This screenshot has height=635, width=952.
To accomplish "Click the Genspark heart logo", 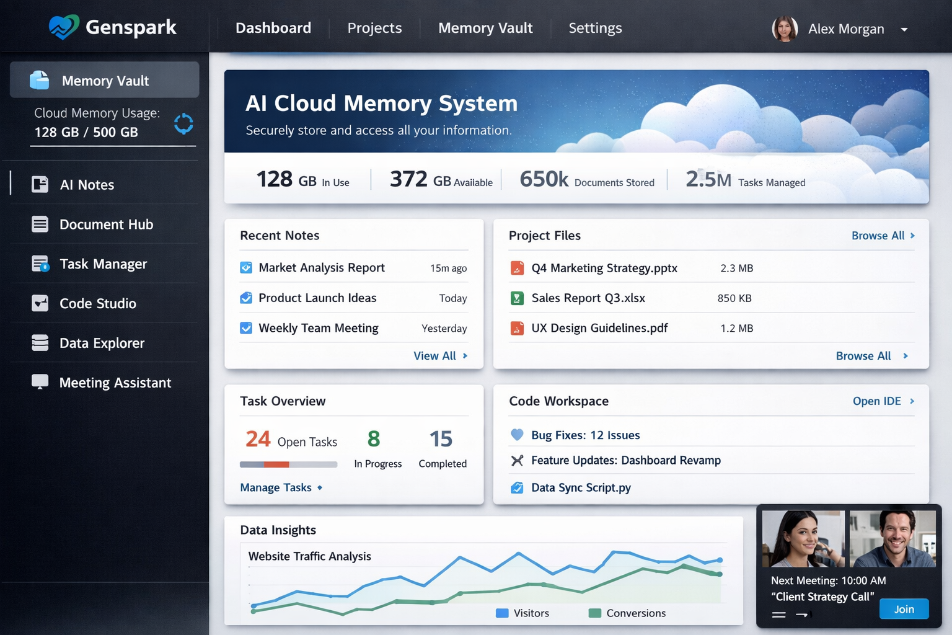I will [x=64, y=27].
